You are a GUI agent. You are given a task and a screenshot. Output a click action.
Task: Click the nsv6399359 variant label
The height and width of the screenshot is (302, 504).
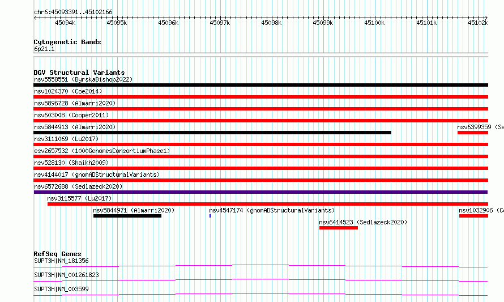click(x=481, y=127)
